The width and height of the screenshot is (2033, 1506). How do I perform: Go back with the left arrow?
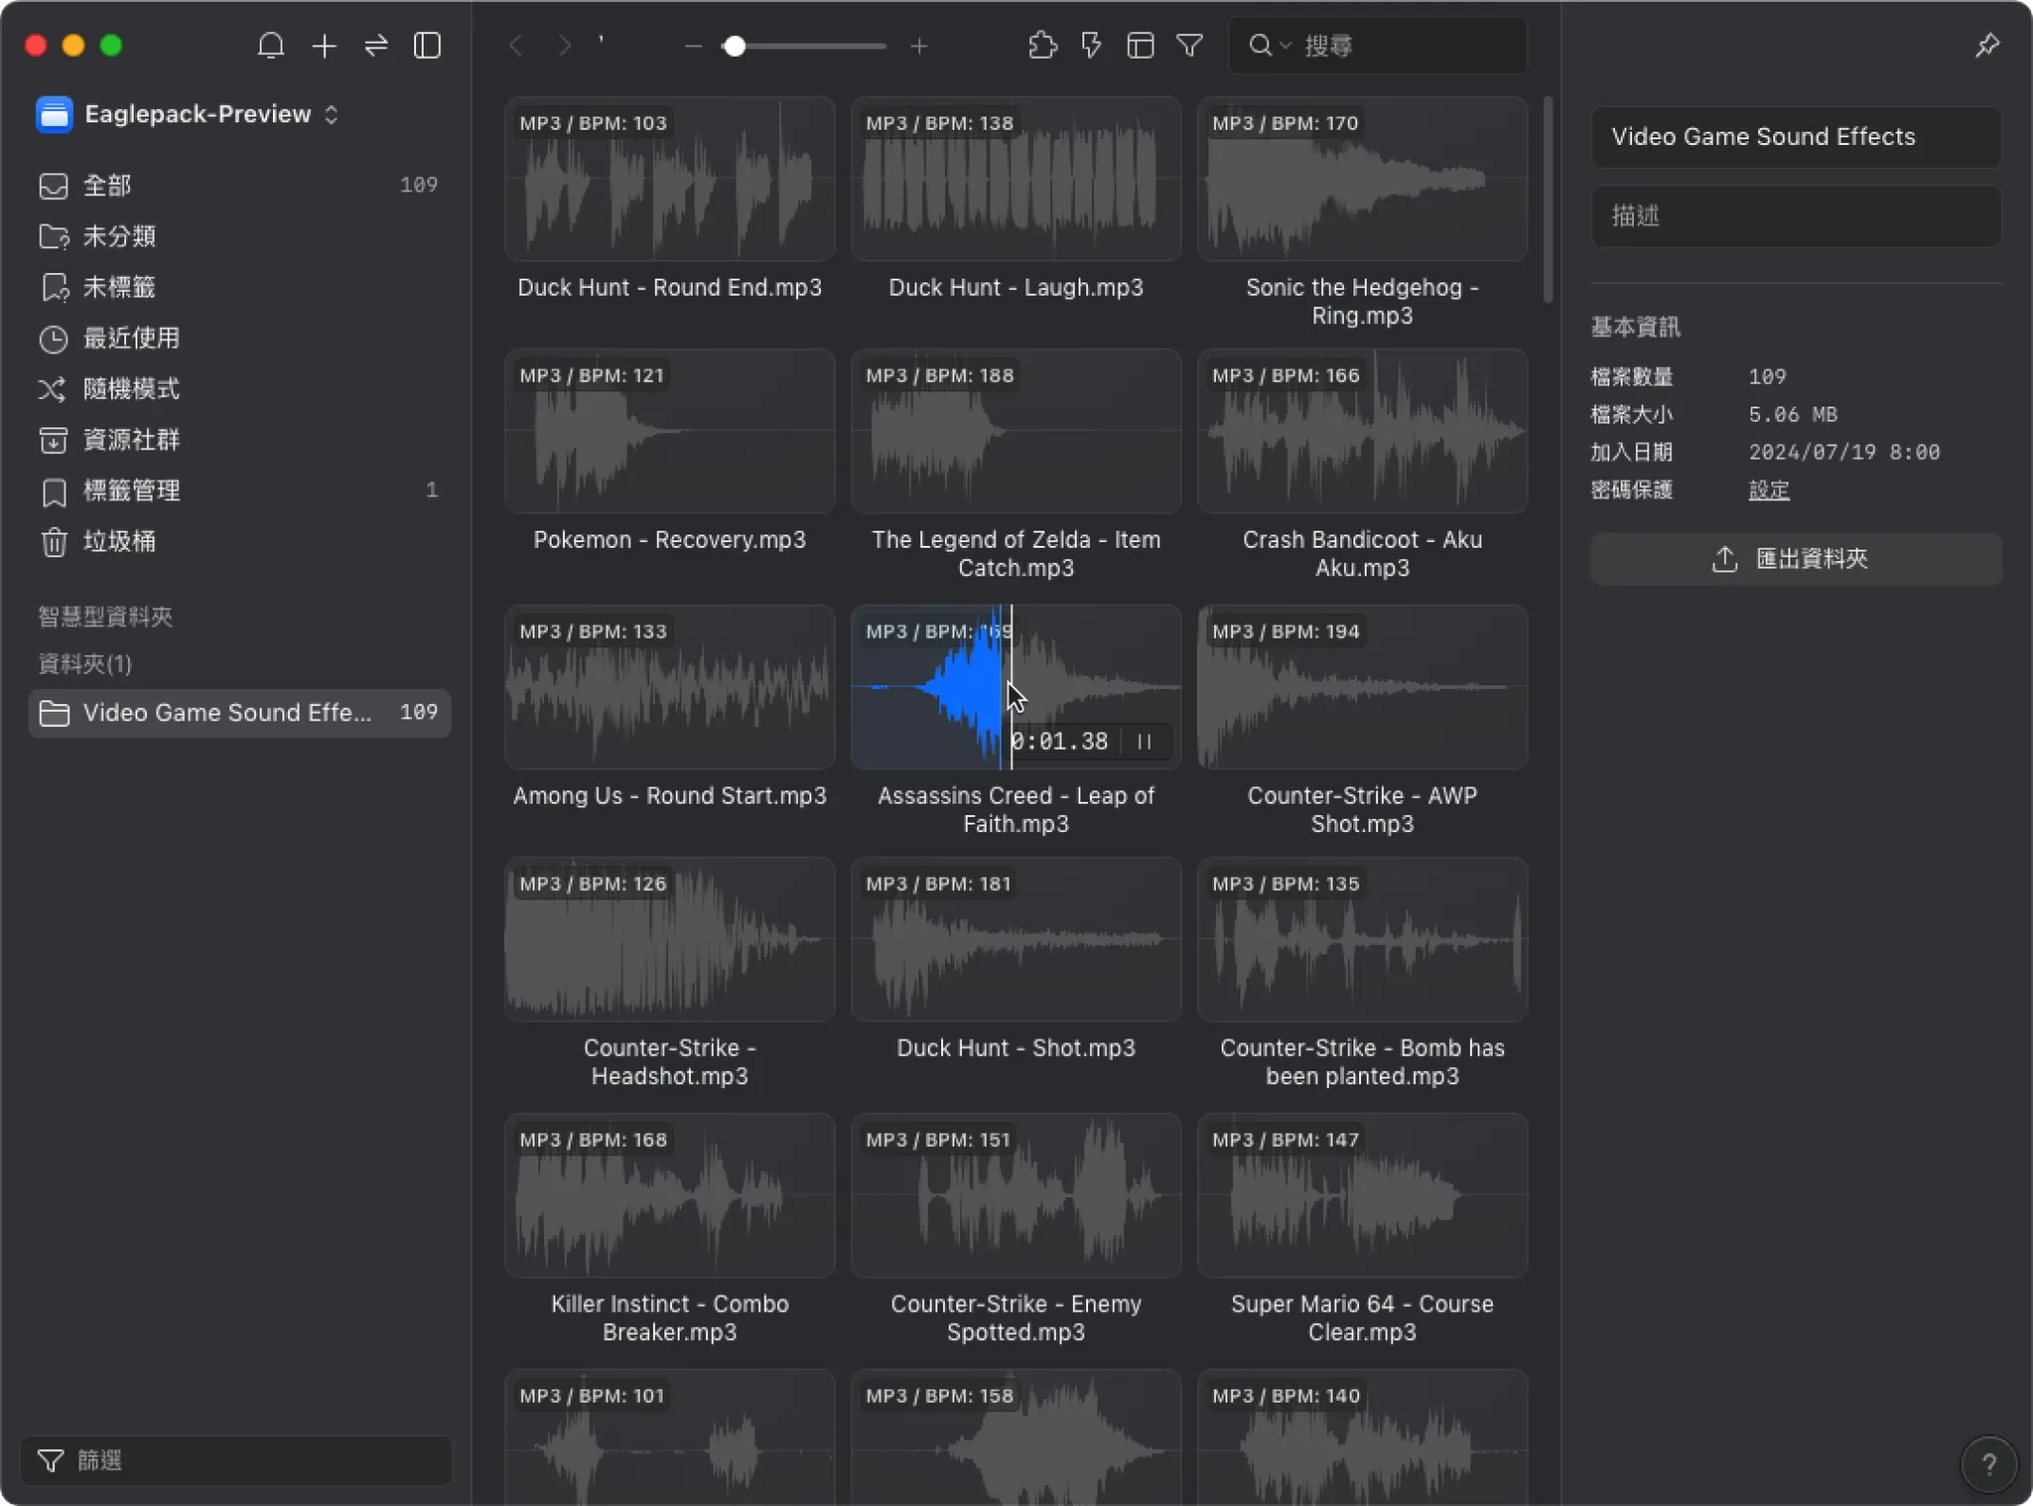pos(515,46)
